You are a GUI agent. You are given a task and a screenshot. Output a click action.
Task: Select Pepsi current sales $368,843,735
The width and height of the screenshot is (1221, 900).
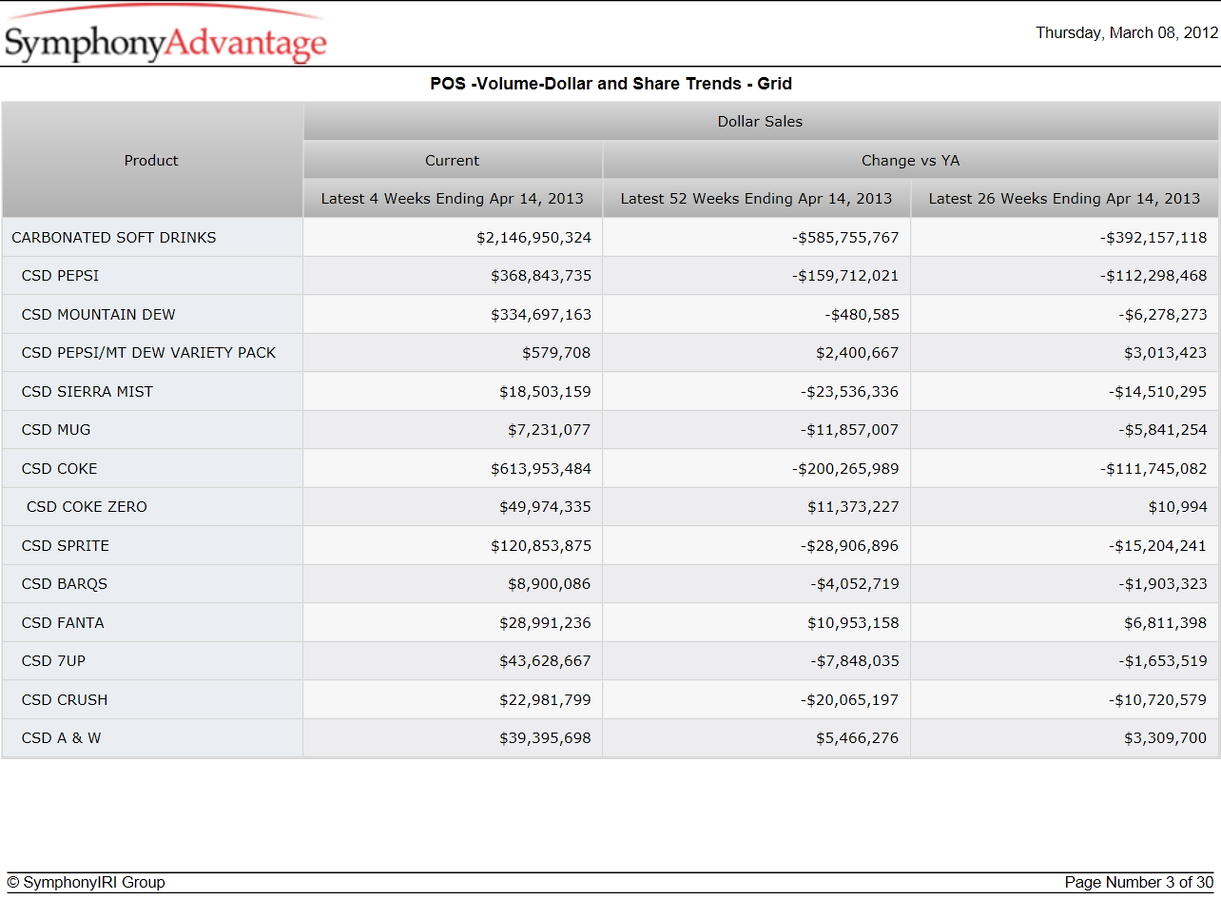point(541,276)
